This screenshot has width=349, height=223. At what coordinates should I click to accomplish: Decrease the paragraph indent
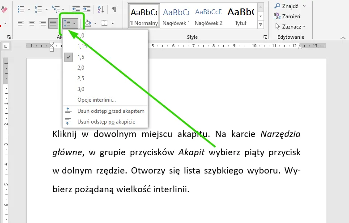76,9
